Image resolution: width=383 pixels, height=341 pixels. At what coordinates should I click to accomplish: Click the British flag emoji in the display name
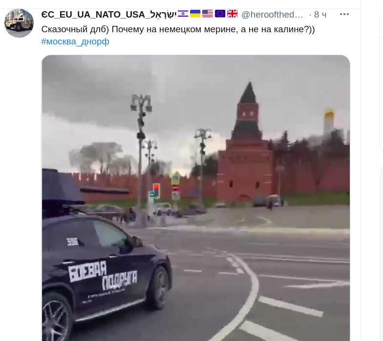pyautogui.click(x=233, y=14)
